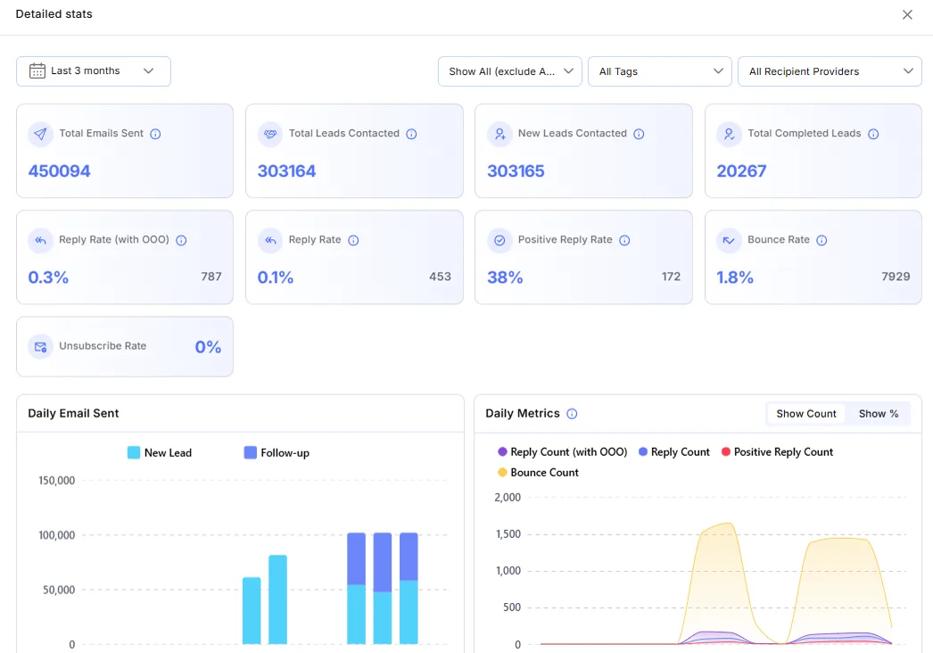933x653 pixels.
Task: Show info for Reply Rate (with OOO)
Action: click(x=181, y=241)
